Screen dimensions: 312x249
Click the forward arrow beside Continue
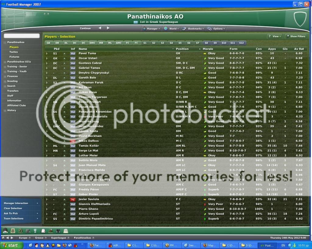[108, 28]
